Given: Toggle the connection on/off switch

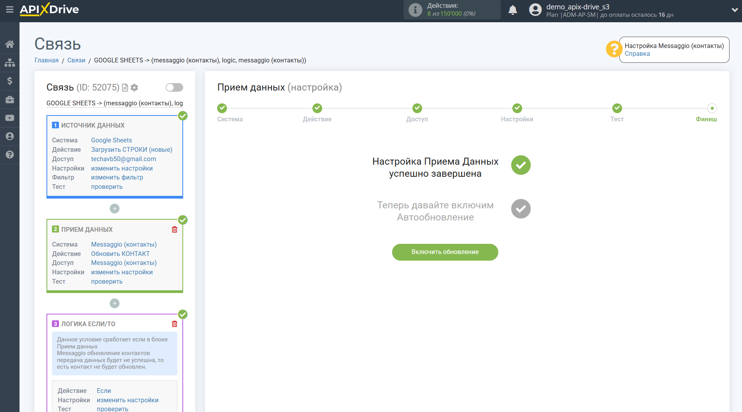Looking at the screenshot, I should point(174,87).
